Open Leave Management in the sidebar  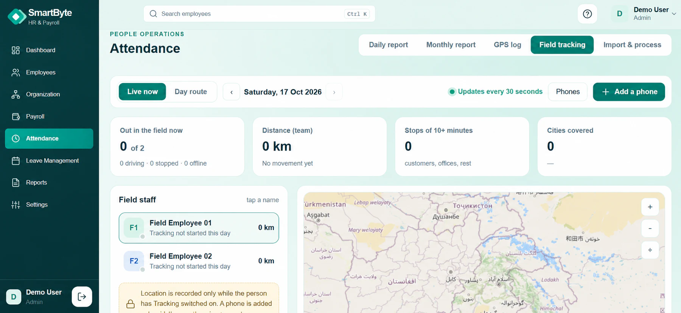click(49, 161)
